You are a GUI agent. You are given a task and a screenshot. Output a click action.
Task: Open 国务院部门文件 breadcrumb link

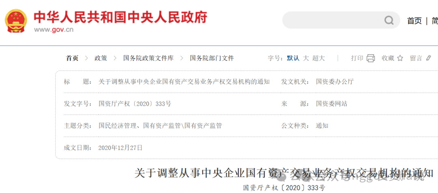pyautogui.click(x=212, y=58)
